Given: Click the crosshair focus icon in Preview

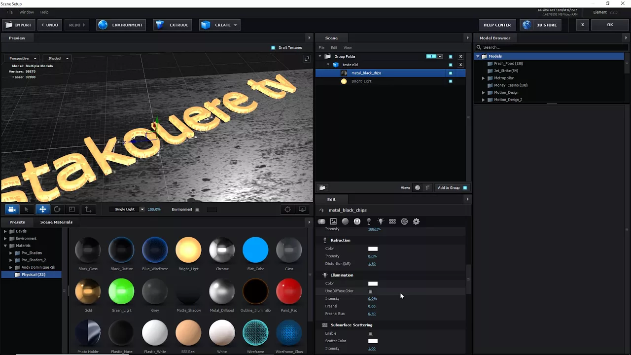Looking at the screenshot, I should tap(288, 210).
